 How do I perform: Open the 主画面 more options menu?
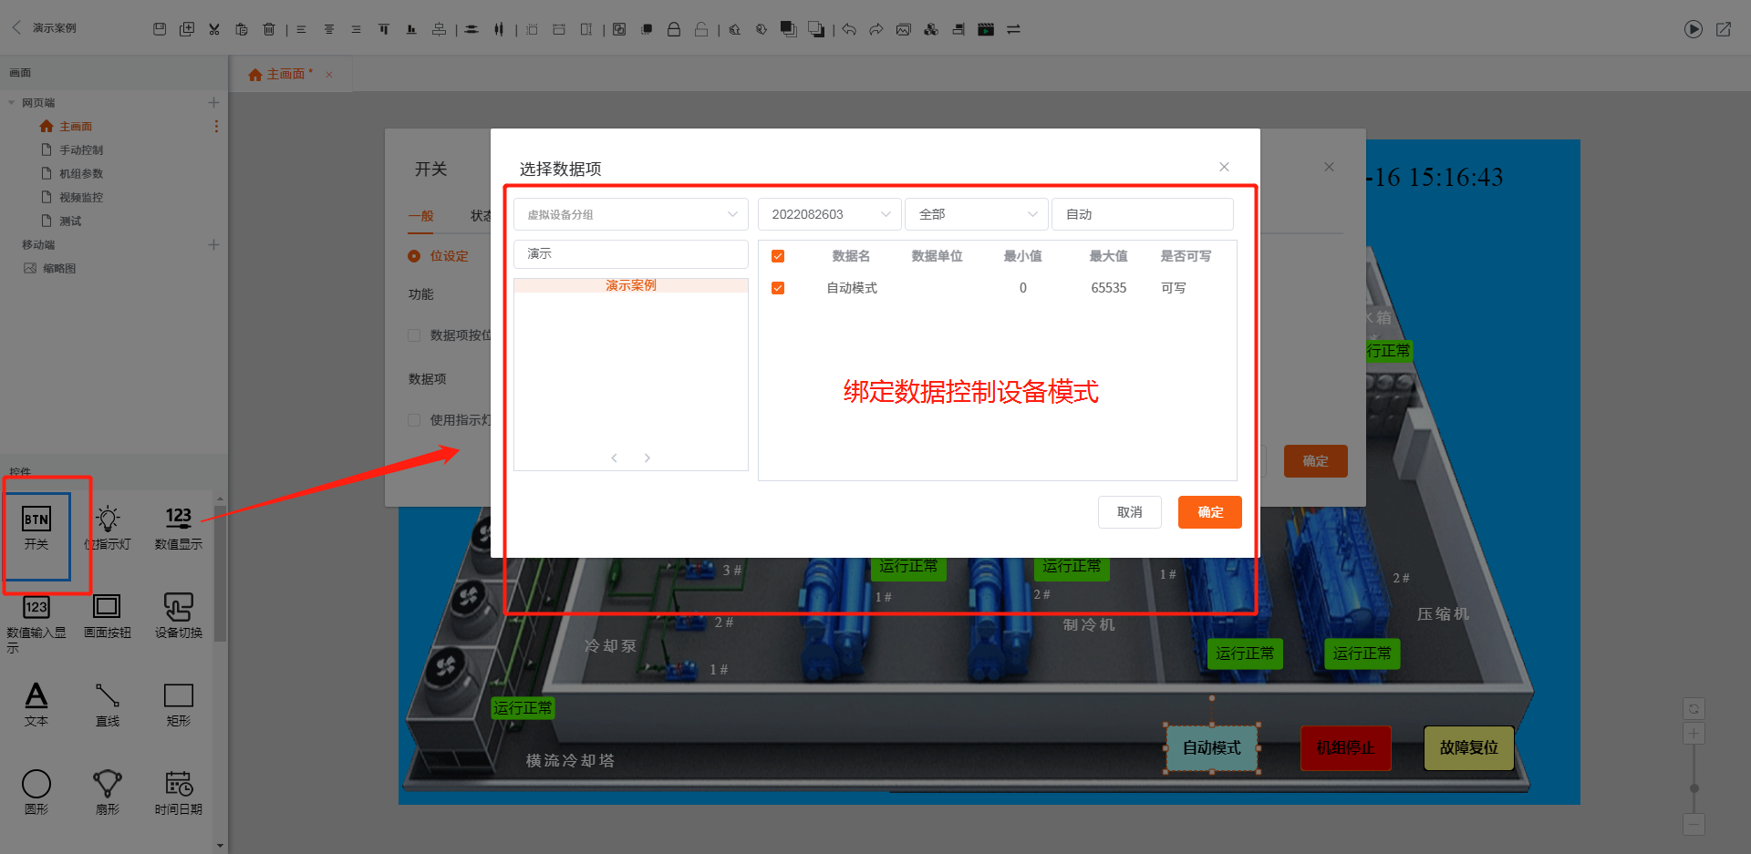tap(216, 127)
